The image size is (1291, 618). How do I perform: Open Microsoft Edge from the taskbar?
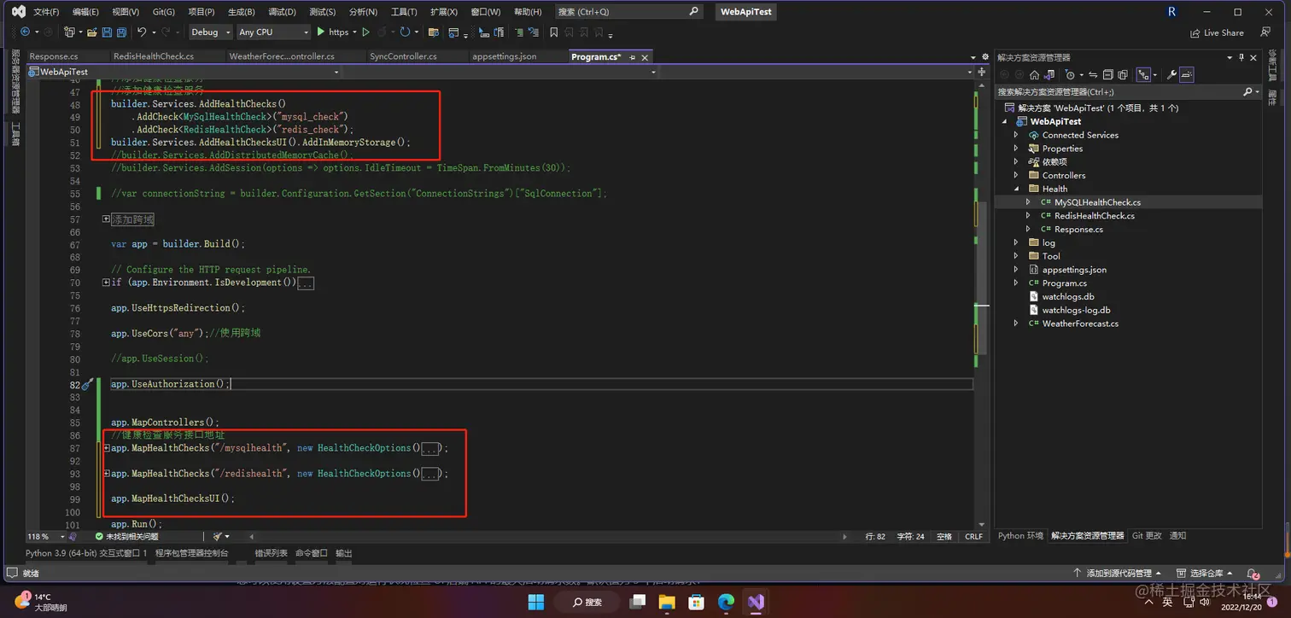click(726, 601)
